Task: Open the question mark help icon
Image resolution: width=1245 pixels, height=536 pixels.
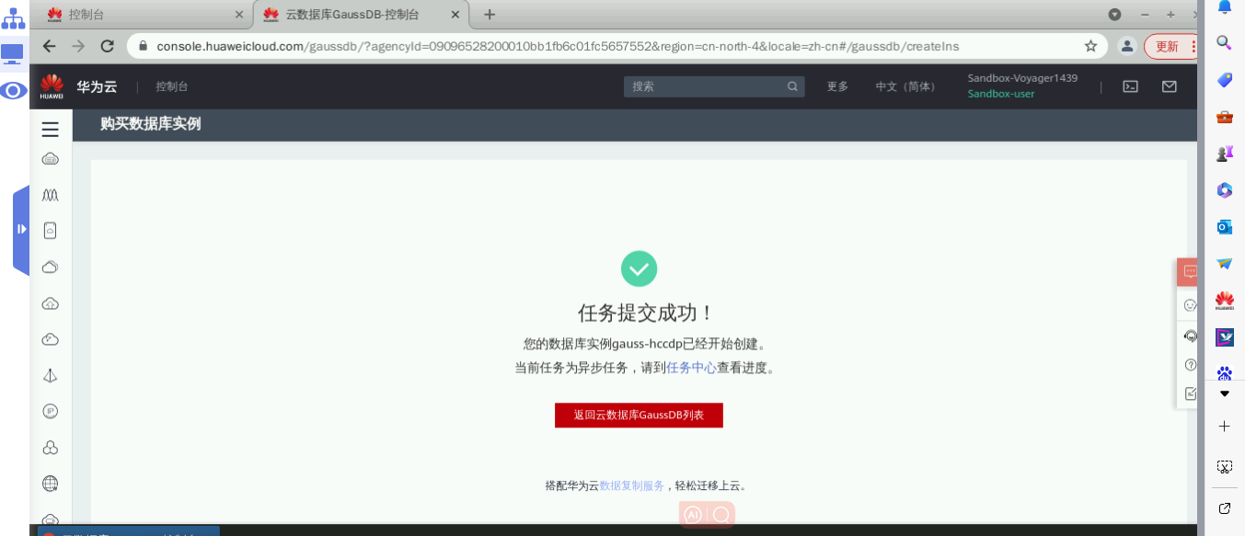Action: pyautogui.click(x=1190, y=365)
